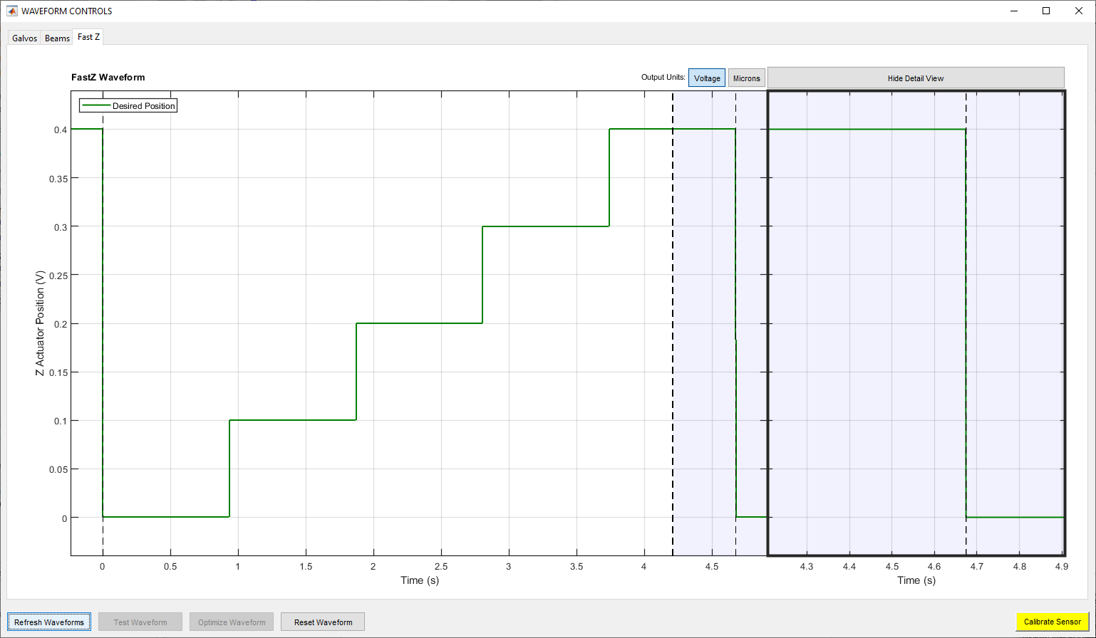Viewport: 1096px width, 638px height.
Task: Click the yellow Calibrate Sensor button
Action: pyautogui.click(x=1052, y=622)
